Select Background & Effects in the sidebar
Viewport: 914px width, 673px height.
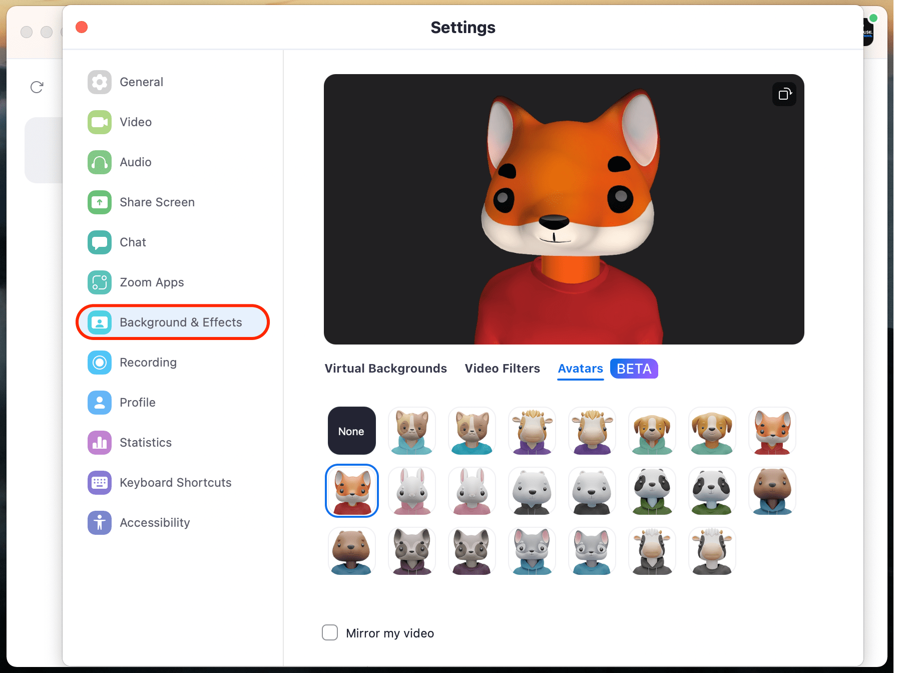[173, 322]
